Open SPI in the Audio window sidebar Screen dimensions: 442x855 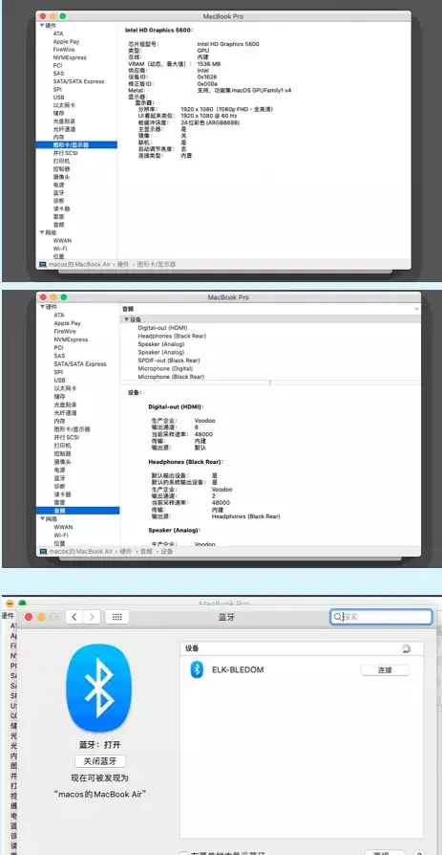click(x=58, y=372)
